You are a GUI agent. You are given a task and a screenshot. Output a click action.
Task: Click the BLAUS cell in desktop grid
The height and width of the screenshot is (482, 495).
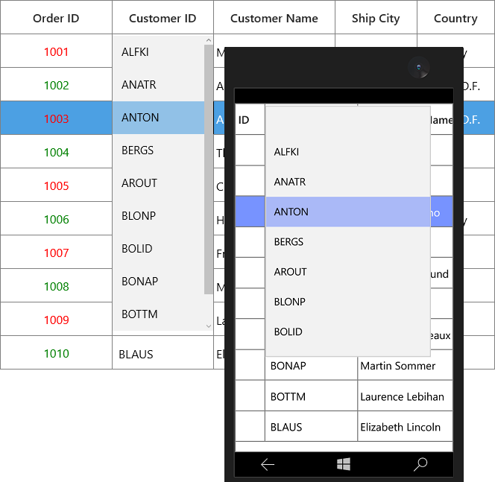coord(163,352)
